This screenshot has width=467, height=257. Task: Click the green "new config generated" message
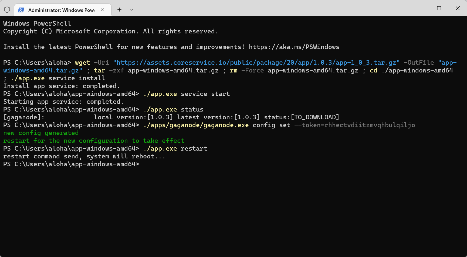[41, 133]
